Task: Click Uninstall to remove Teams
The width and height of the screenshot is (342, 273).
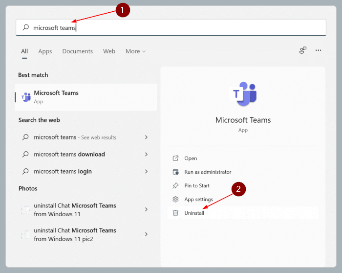Action: click(243, 213)
